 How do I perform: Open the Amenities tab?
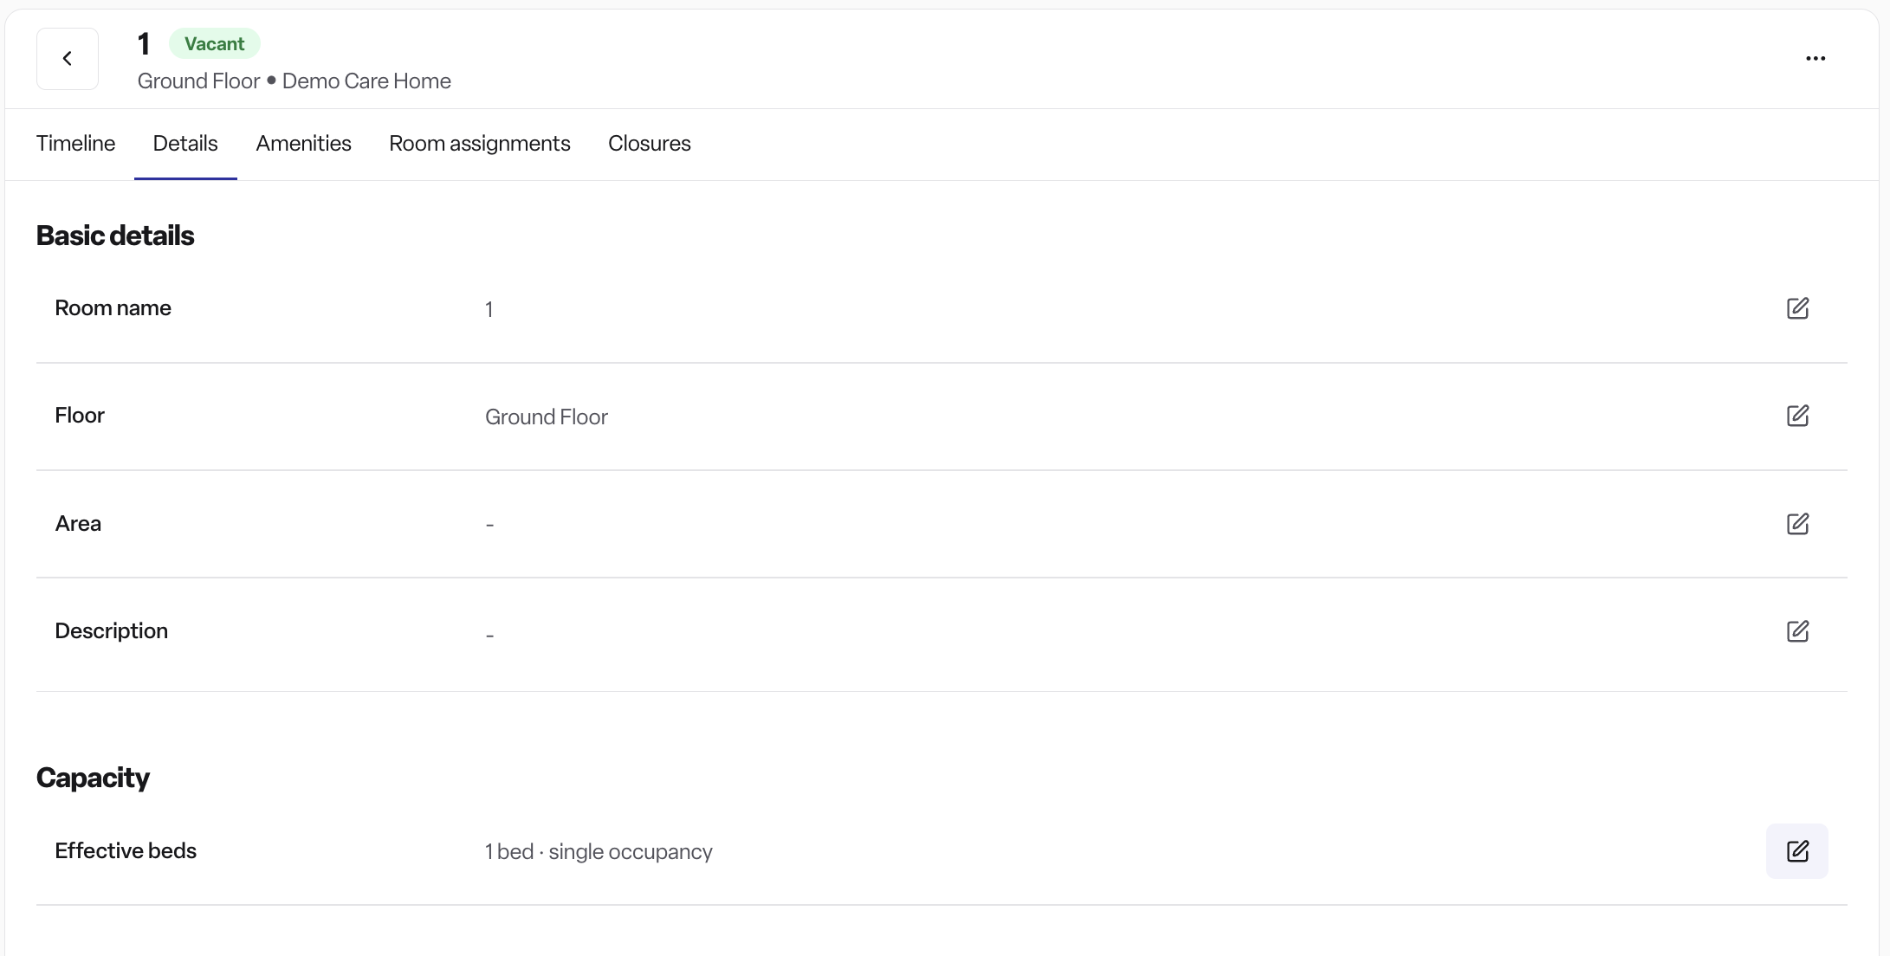(303, 144)
